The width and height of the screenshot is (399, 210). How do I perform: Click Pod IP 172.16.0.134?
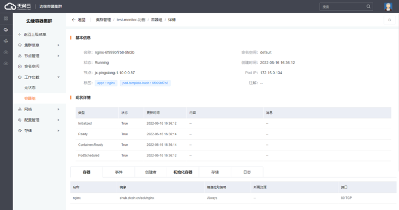coord(271,73)
